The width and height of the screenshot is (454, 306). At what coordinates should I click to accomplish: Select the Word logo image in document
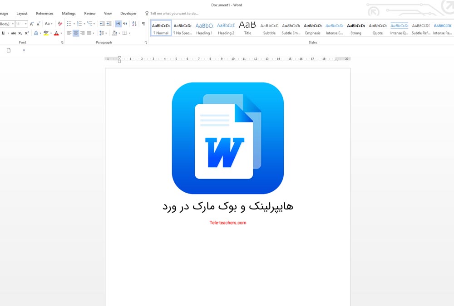pos(228,138)
